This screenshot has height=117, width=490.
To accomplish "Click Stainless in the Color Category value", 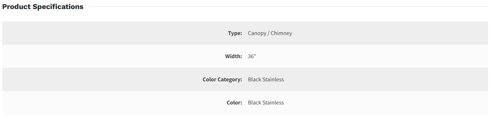I will point(273,79).
